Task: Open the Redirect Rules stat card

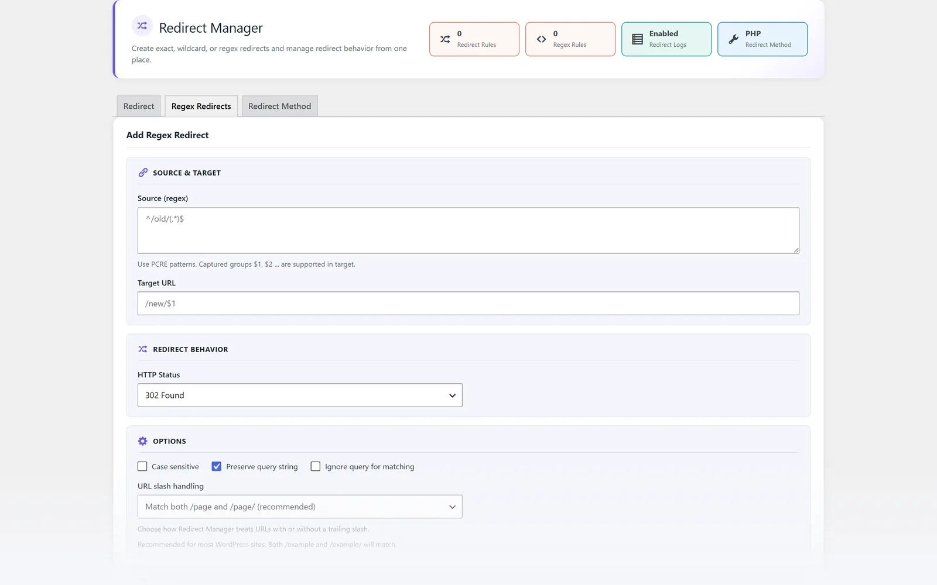Action: (474, 39)
